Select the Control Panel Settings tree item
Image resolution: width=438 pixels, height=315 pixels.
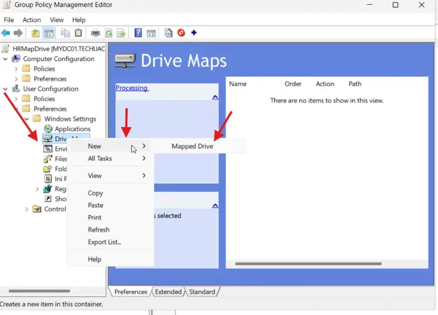(55, 209)
